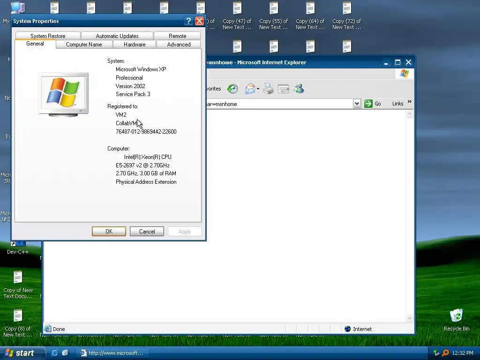Open the Links toolbar label
480x360 pixels.
[x=397, y=104]
